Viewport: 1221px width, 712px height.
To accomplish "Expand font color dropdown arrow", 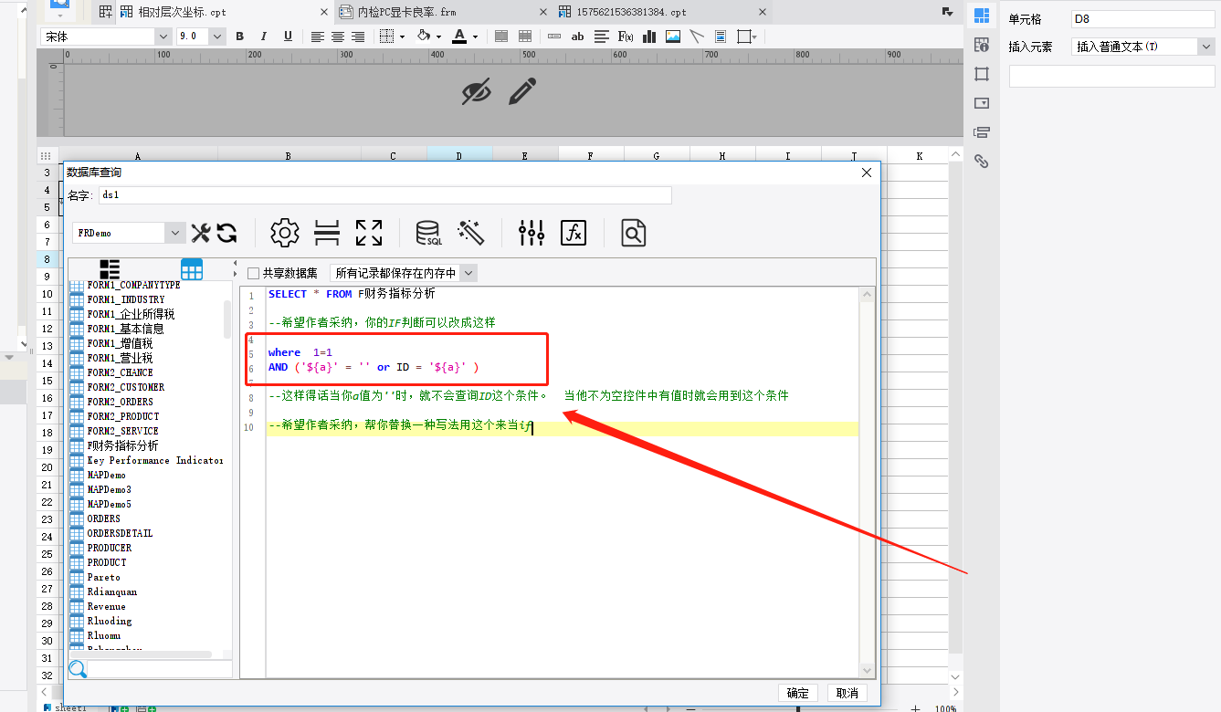I will click(x=475, y=37).
